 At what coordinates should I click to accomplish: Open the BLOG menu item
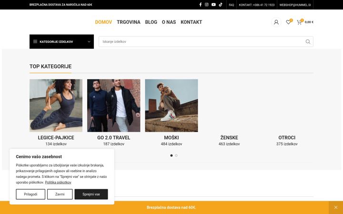click(x=151, y=22)
